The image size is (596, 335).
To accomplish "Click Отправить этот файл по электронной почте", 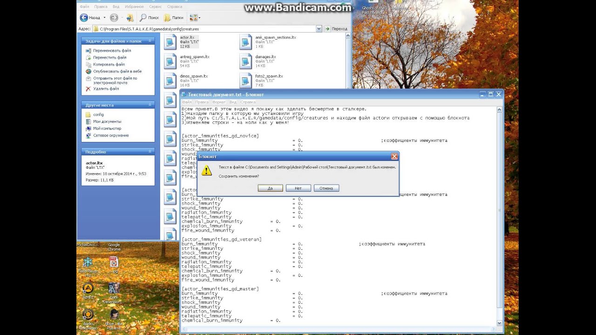I will (115, 80).
